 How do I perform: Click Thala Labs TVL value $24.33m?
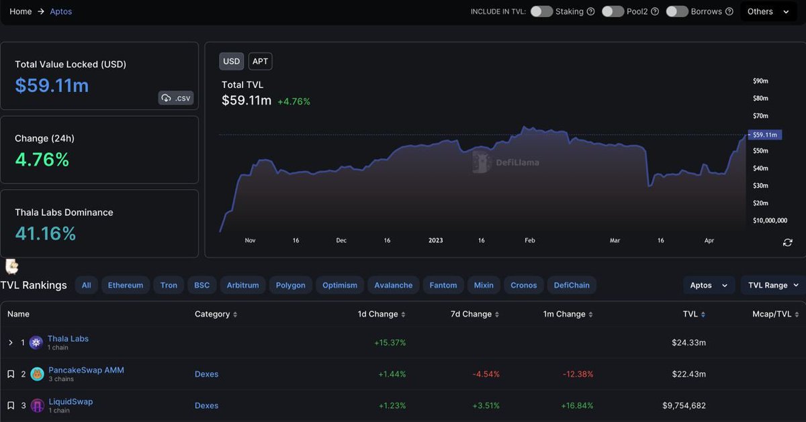688,343
